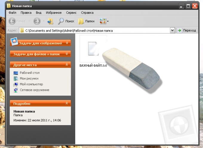Open the Сетевое окружение link
The image size is (203, 148).
click(34, 90)
